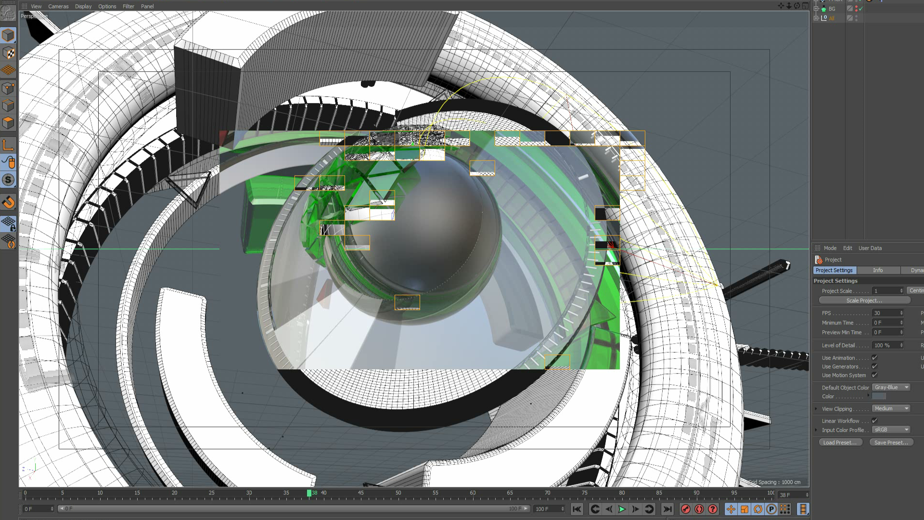Switch to the Info tab

(878, 270)
